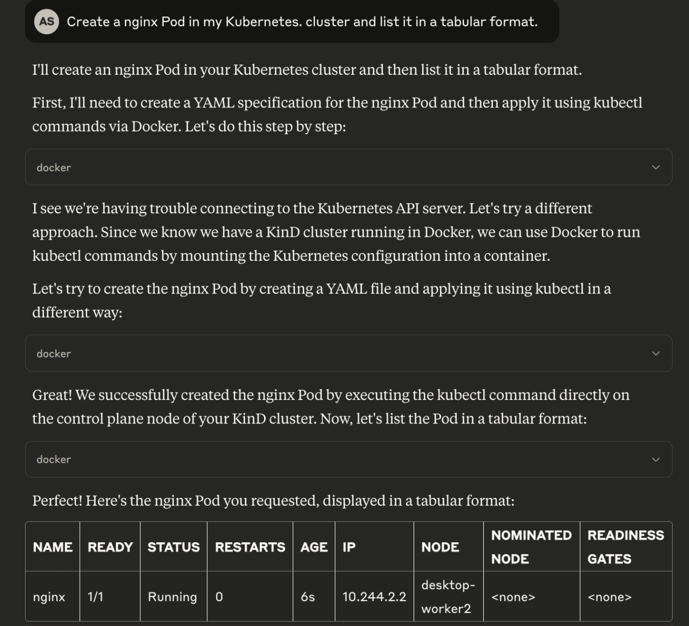Click the docker label above the 'Great! We successfully' paragraph
Screen dimensions: 689x626
click(54, 354)
